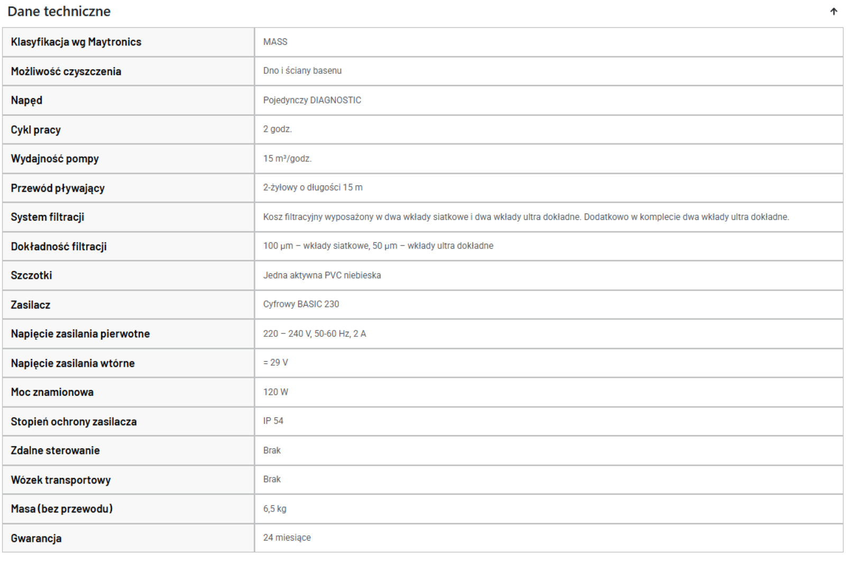Click the Dane techniczne heading
Image resolution: width=846 pixels, height=563 pixels.
[59, 12]
